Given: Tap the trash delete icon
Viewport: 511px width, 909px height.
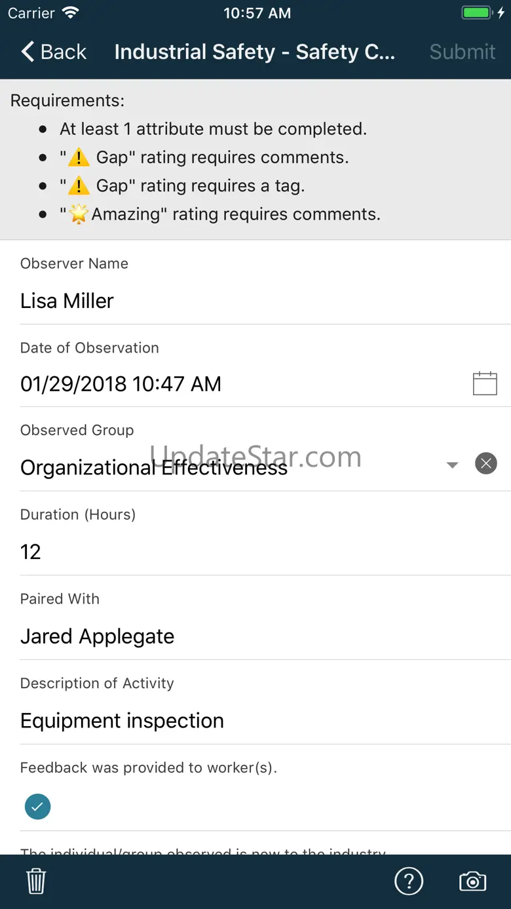Looking at the screenshot, I should 36,881.
